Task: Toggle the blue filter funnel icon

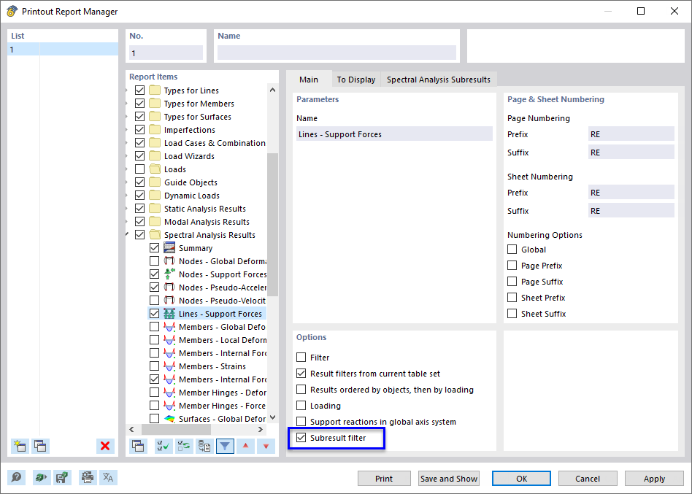Action: point(225,446)
